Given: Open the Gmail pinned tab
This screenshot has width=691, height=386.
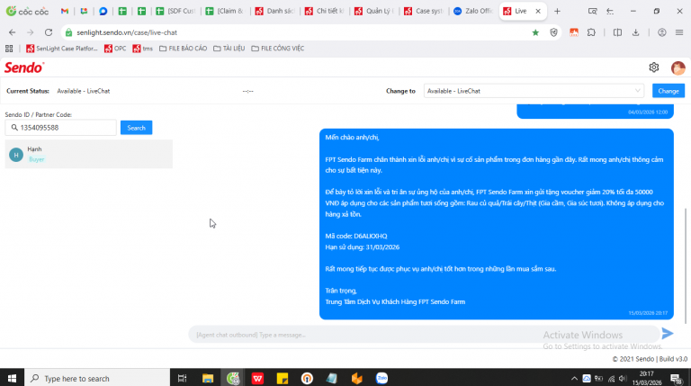Looking at the screenshot, I should point(65,11).
